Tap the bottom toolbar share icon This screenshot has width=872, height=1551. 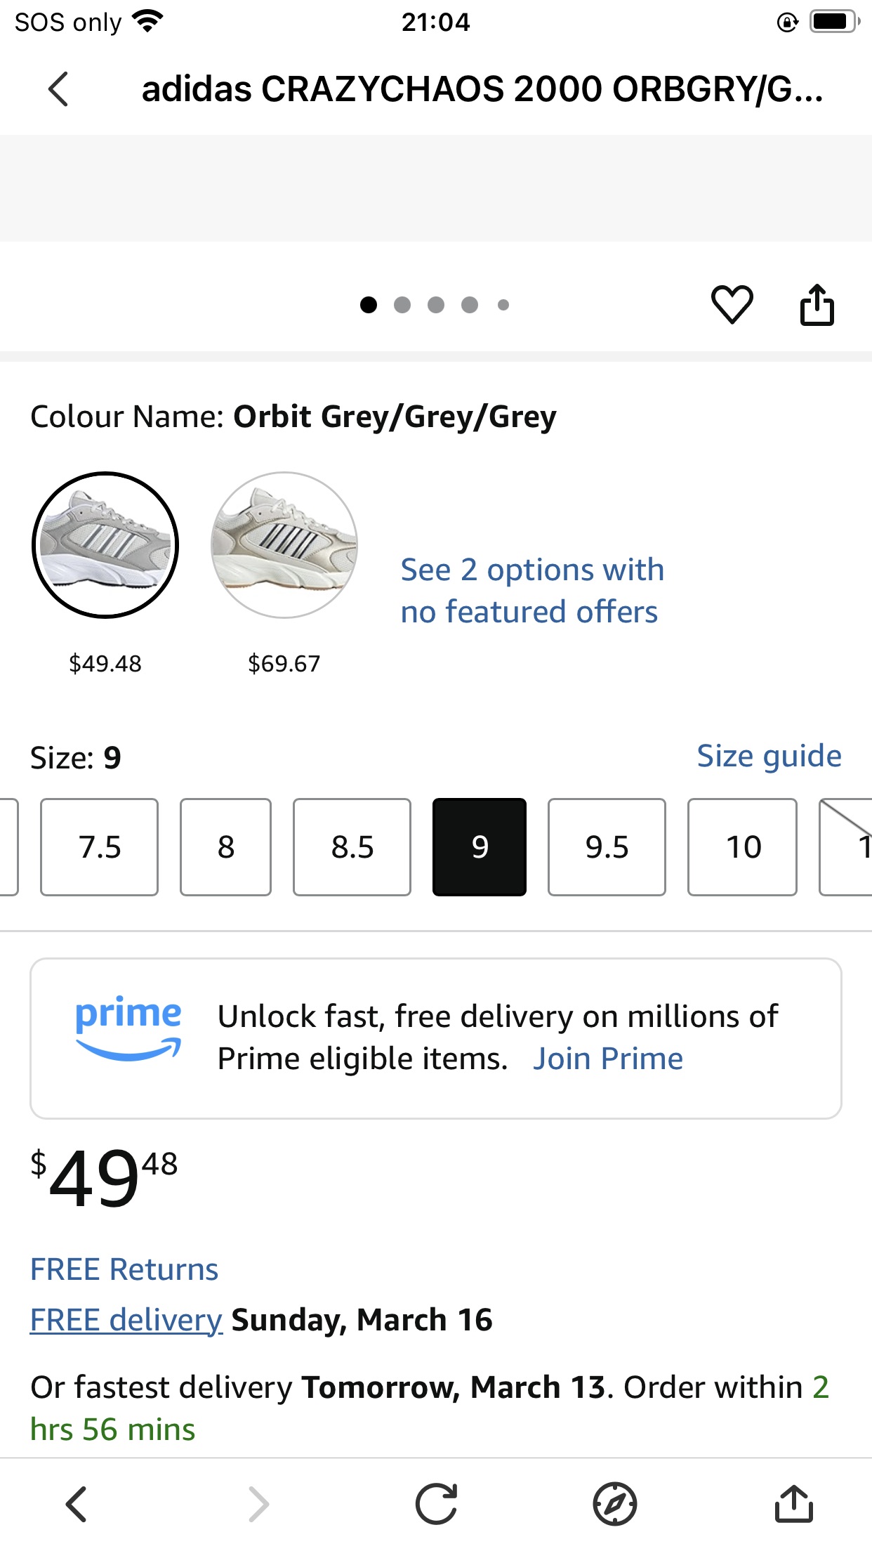tap(793, 1504)
